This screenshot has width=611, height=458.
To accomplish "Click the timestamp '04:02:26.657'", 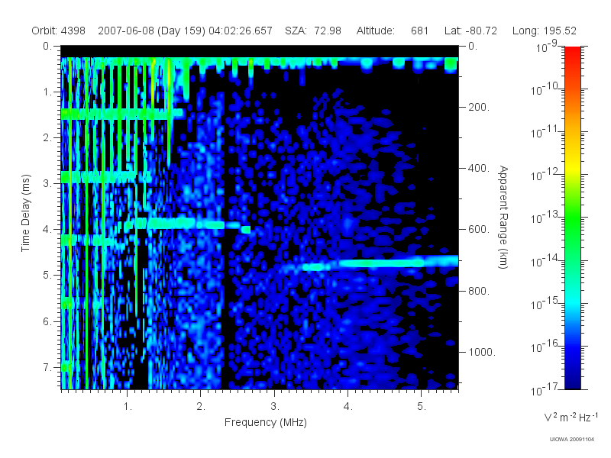I will point(241,31).
